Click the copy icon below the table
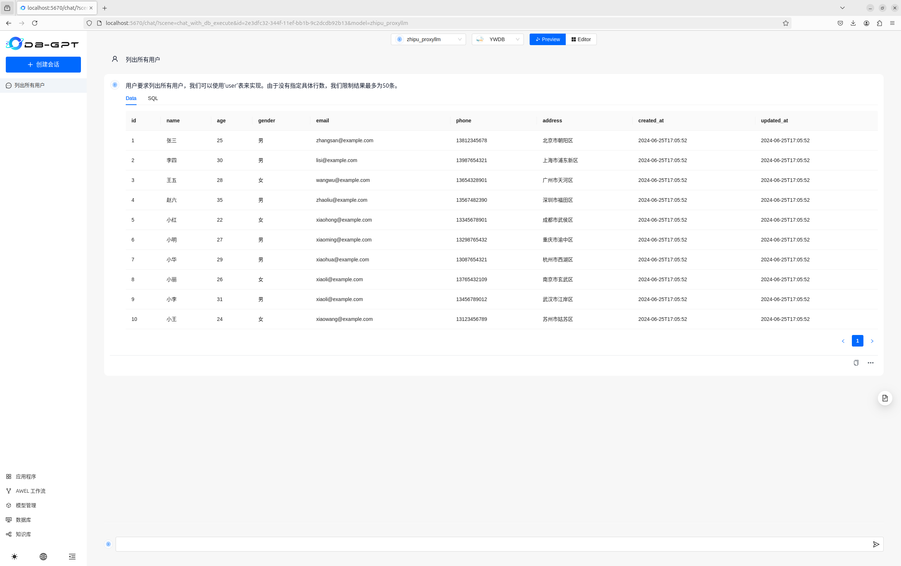Viewport: 901px width, 566px height. pyautogui.click(x=856, y=363)
